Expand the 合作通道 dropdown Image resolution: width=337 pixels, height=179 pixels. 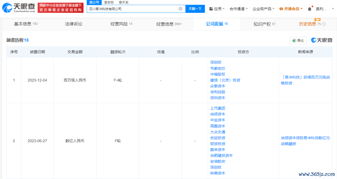[239, 9]
